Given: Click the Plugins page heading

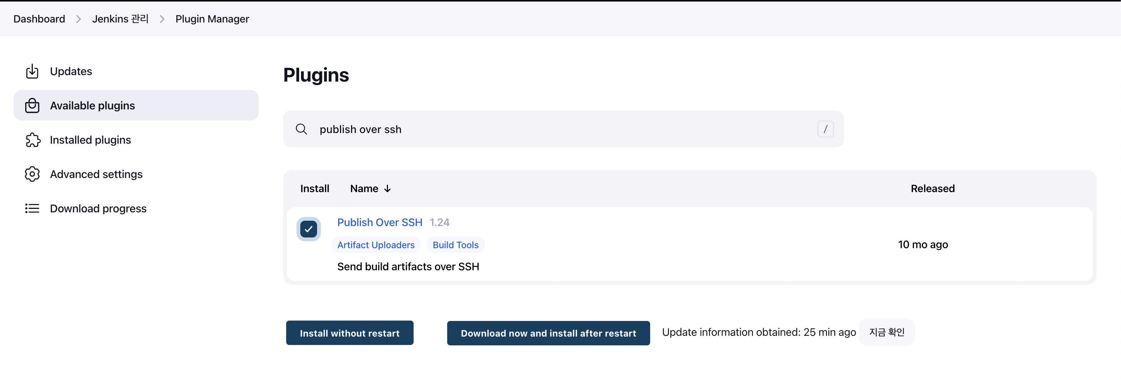Looking at the screenshot, I should click(316, 75).
